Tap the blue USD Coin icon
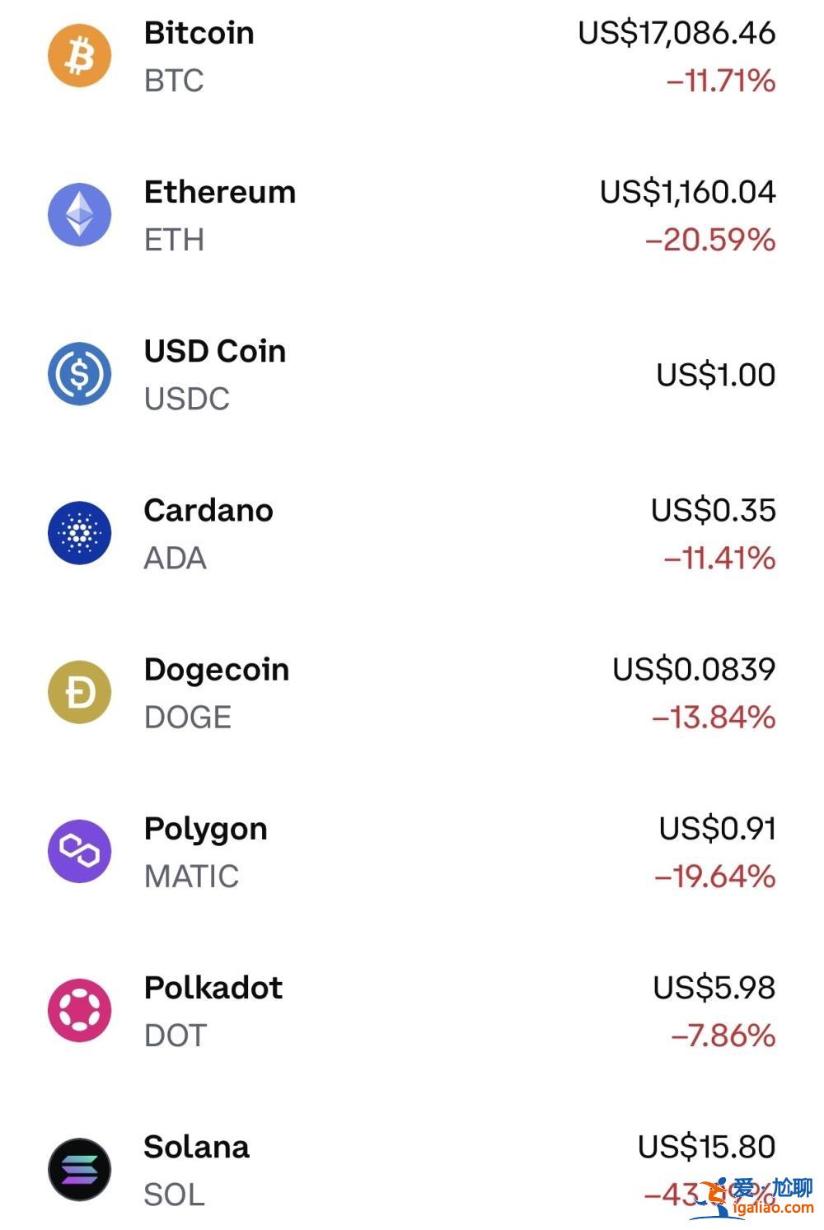The width and height of the screenshot is (824, 1230). pos(79,374)
